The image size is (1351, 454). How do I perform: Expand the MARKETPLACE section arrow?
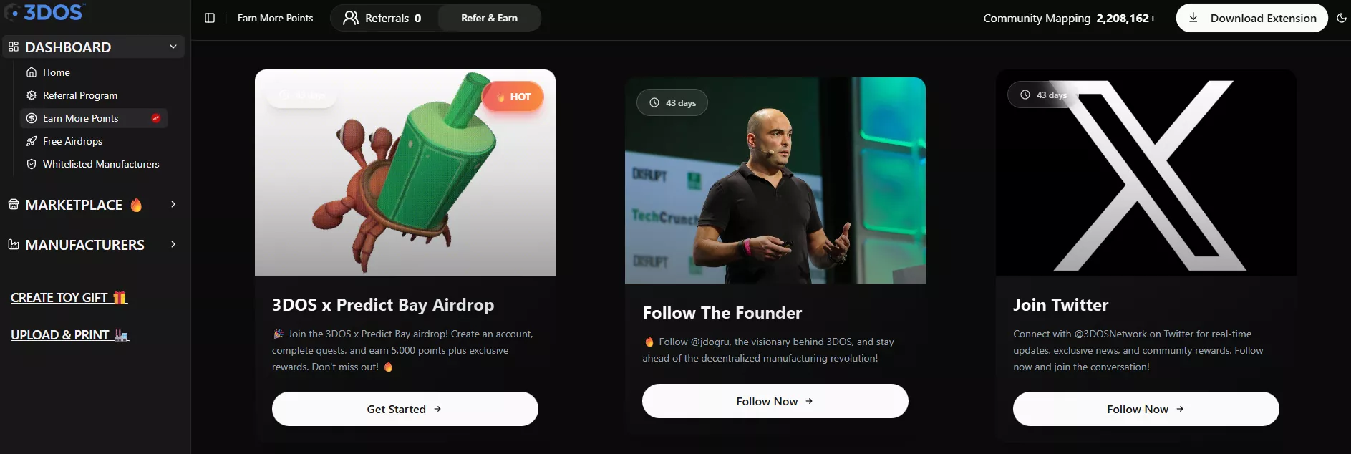point(173,204)
